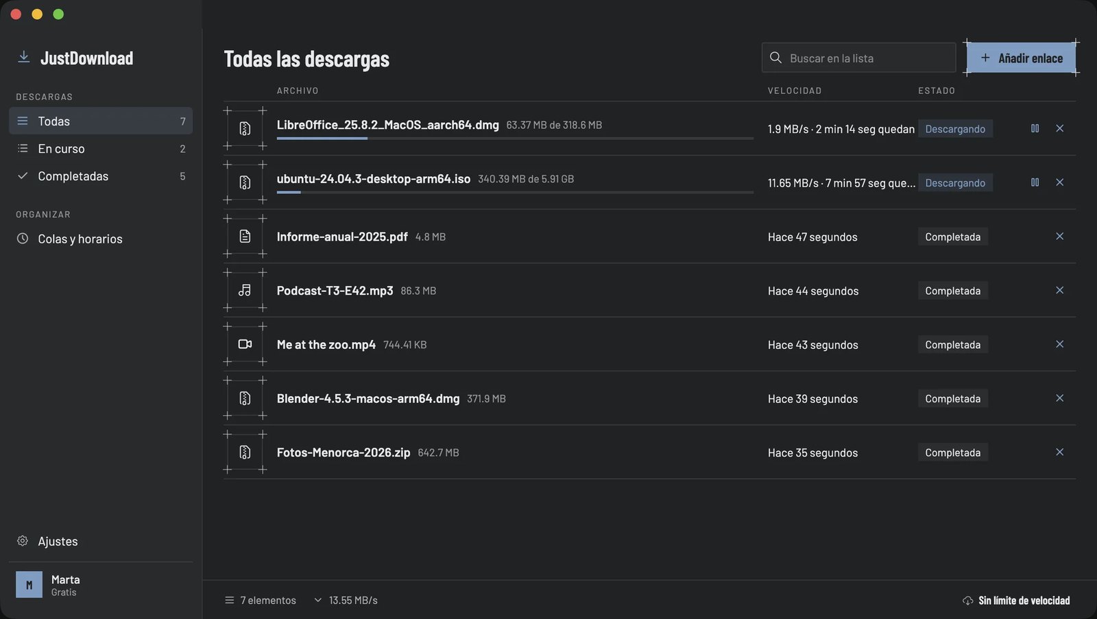Pause the LibreOffice download
Viewport: 1097px width, 619px height.
[1035, 128]
